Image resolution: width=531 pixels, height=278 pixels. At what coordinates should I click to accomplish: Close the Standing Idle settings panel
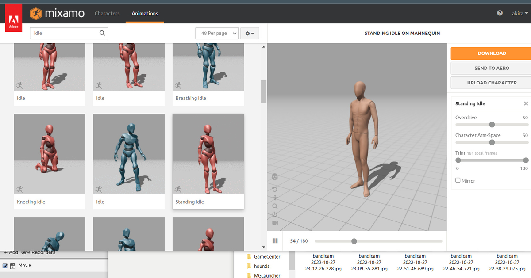(526, 103)
